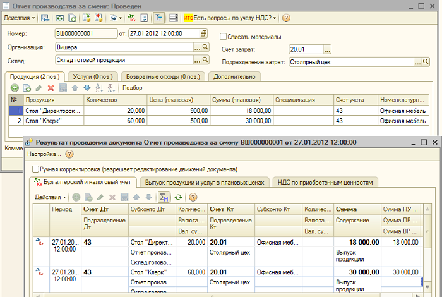This screenshot has width=442, height=297.
Task: Click green add row icon in Продукция table
Action: click(15, 88)
